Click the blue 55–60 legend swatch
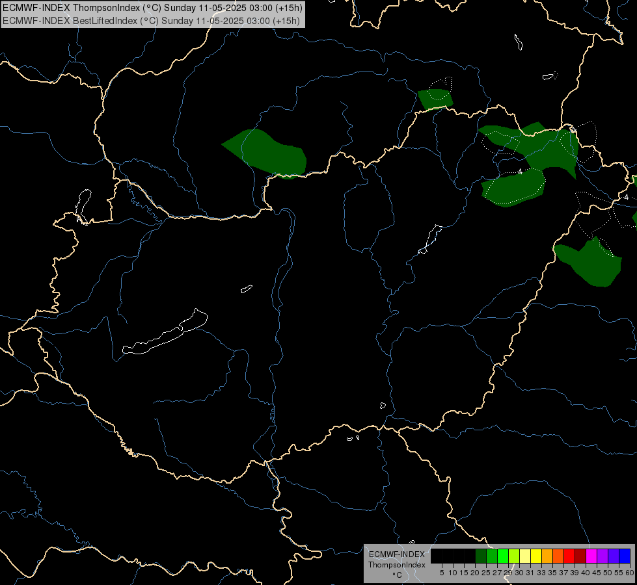 coord(625,556)
